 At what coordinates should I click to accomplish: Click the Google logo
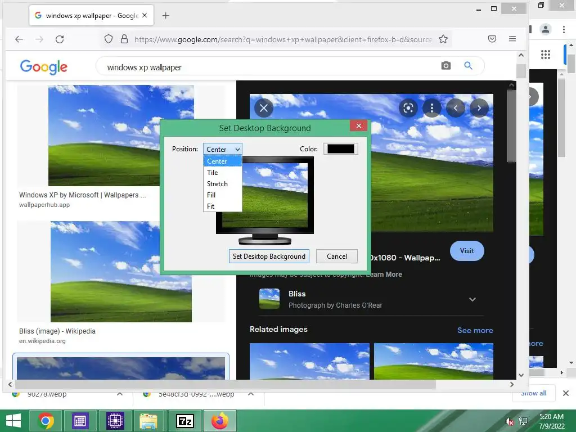click(44, 67)
